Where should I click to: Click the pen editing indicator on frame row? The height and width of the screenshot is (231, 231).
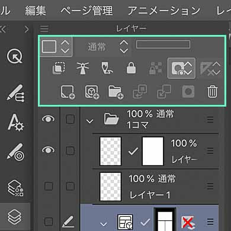(x=68, y=222)
